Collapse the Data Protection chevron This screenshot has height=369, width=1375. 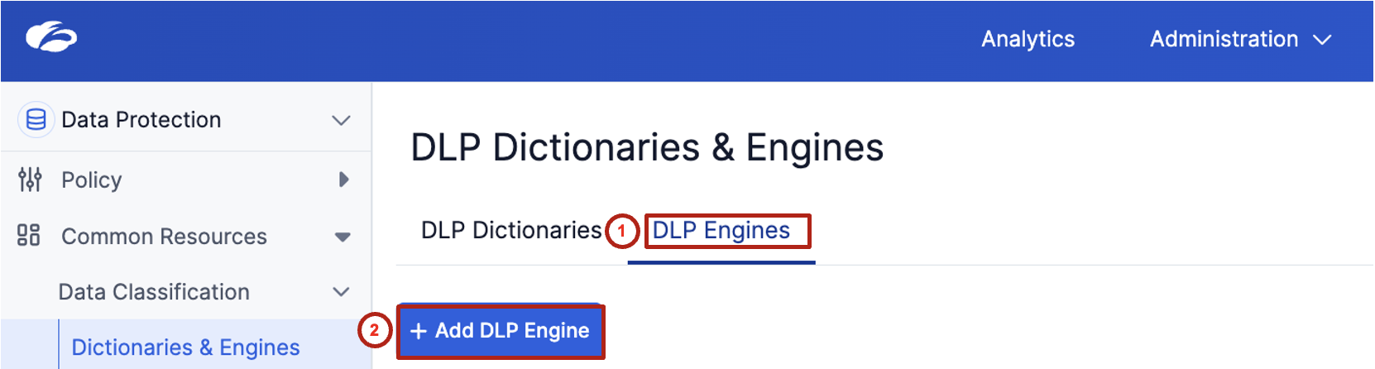click(x=341, y=121)
